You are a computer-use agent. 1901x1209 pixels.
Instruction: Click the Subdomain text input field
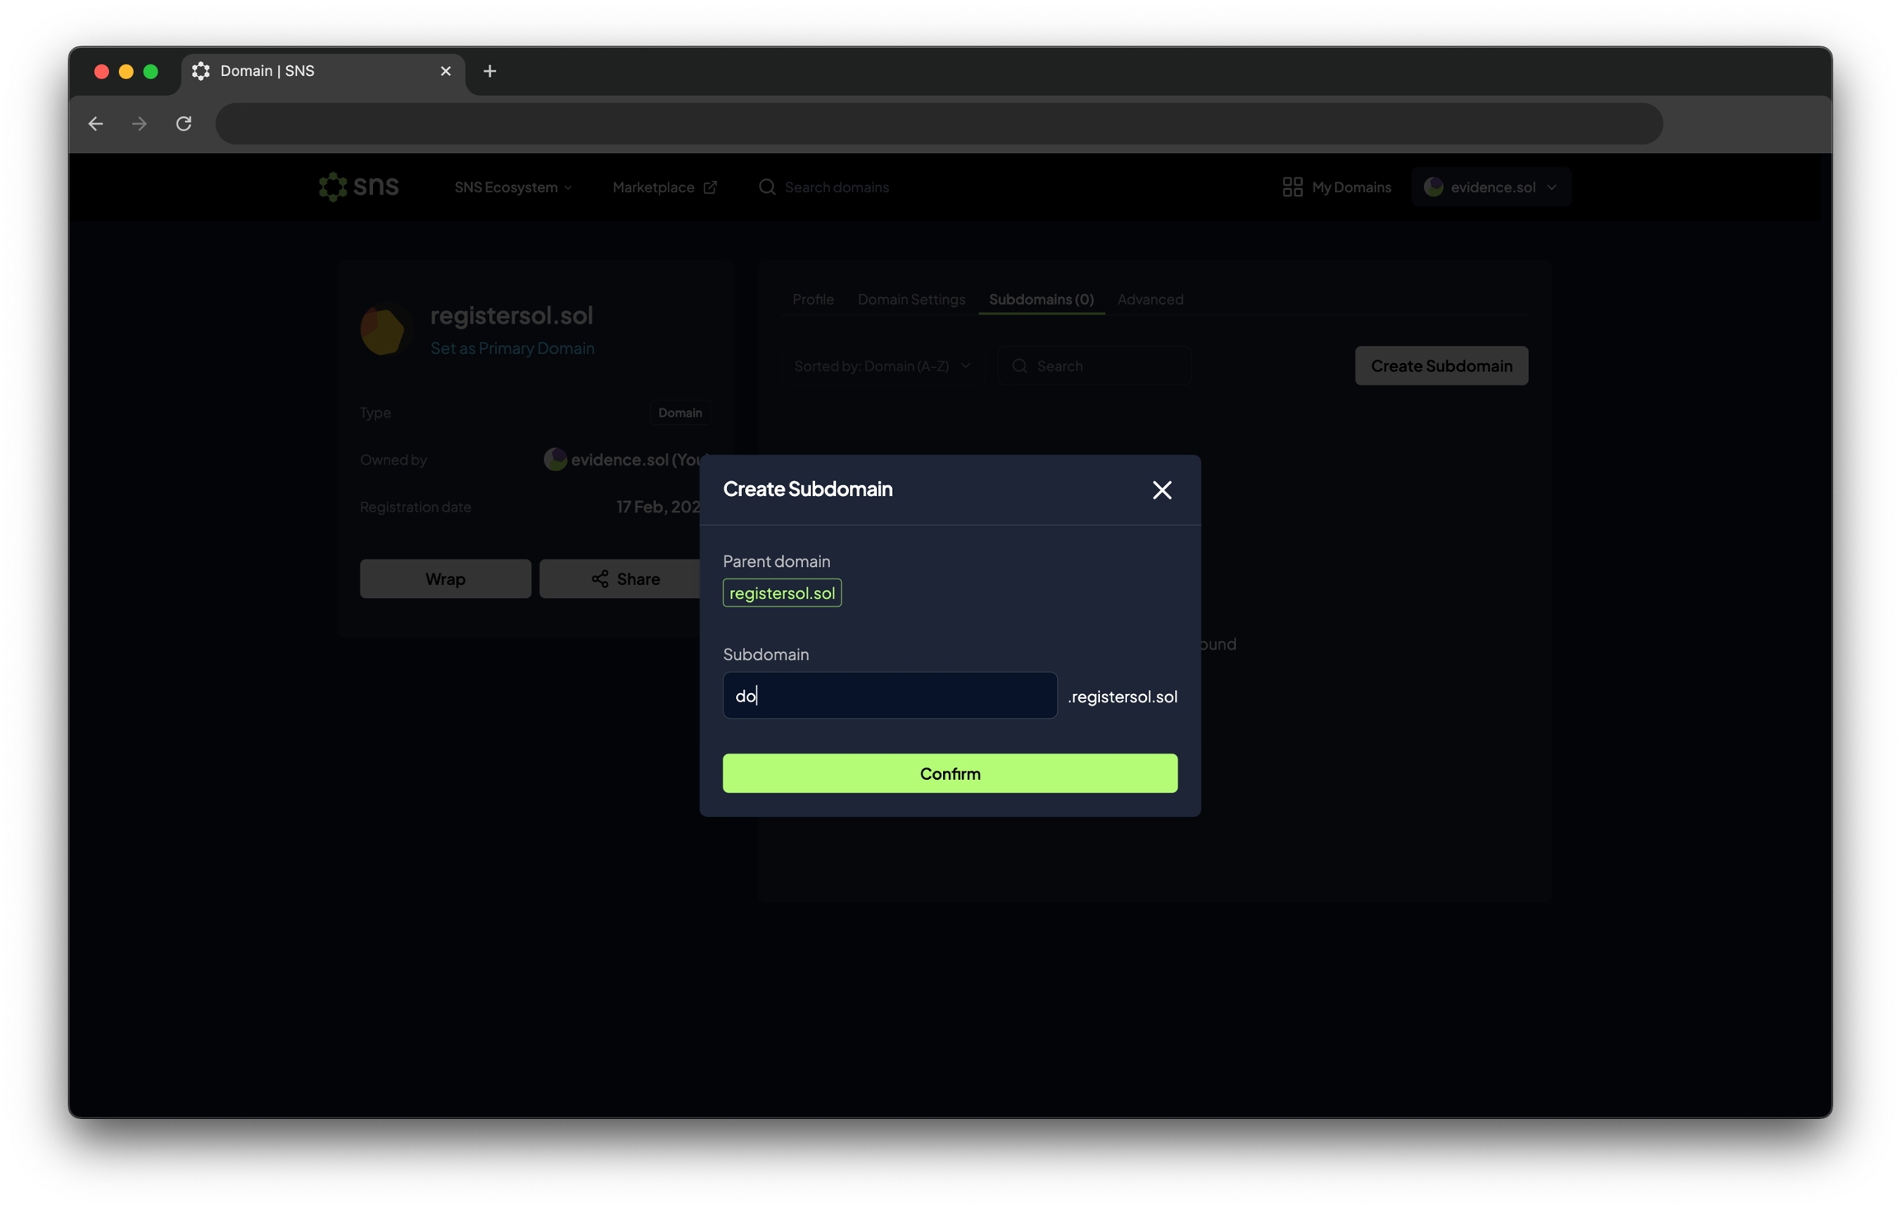(889, 696)
